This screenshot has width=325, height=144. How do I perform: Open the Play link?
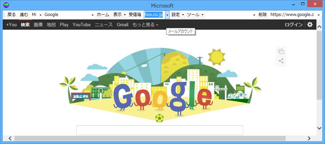(64, 25)
